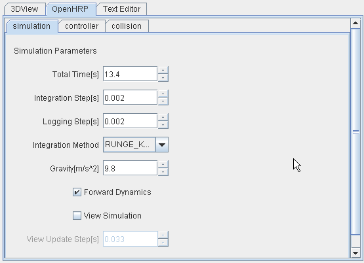The width and height of the screenshot is (364, 263).
Task: Increase Logging Step using up arrow
Action: [163, 117]
